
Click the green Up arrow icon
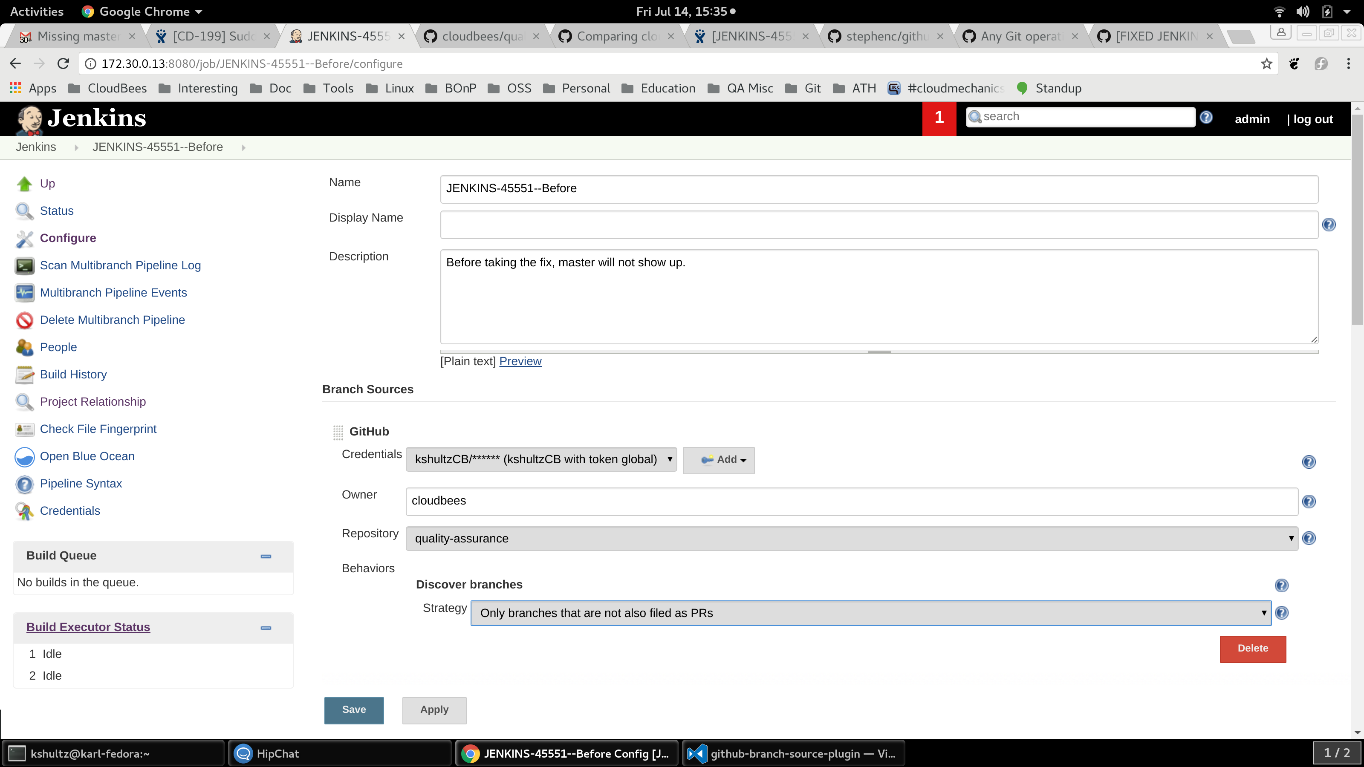24,184
